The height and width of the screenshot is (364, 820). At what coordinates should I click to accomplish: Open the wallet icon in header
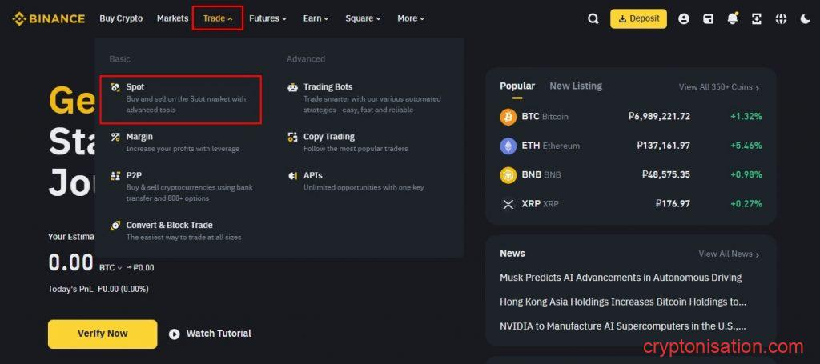(x=708, y=18)
